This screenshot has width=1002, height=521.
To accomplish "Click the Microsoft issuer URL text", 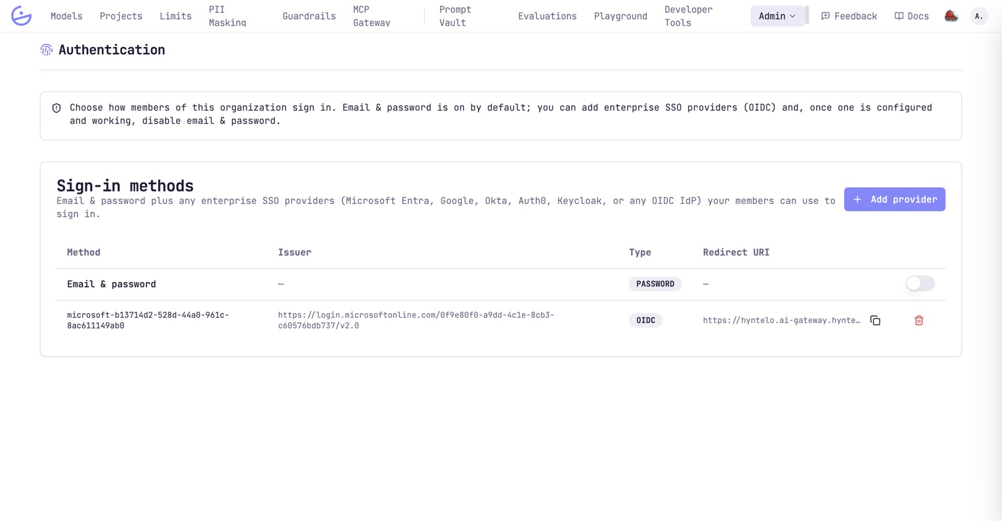I will [x=416, y=320].
